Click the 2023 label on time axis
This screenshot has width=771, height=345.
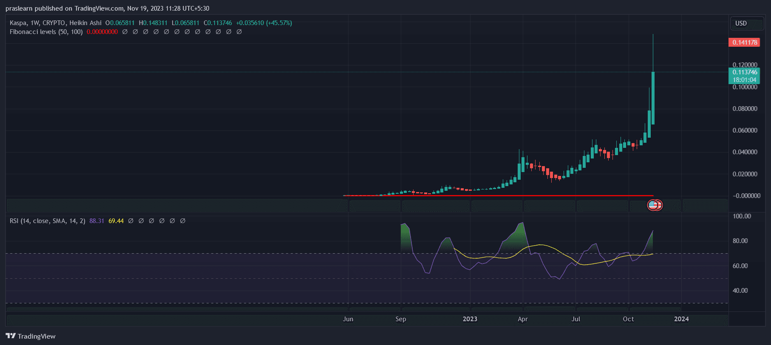coord(470,319)
